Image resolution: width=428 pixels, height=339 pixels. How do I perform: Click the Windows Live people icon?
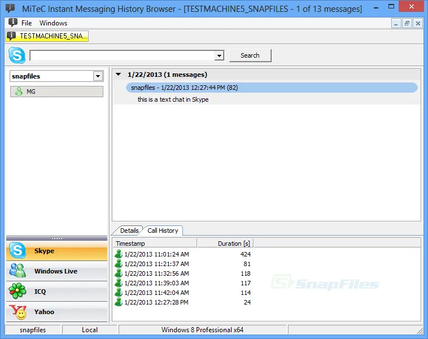click(17, 271)
